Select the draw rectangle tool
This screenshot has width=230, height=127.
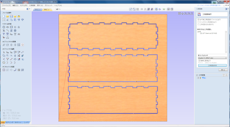pyautogui.click(x=11, y=27)
